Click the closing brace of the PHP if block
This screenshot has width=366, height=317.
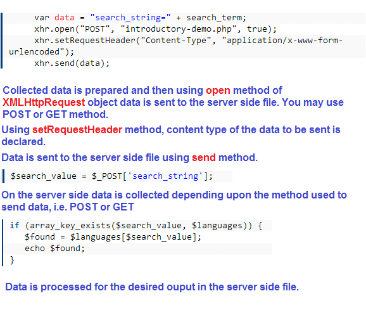tap(12, 260)
